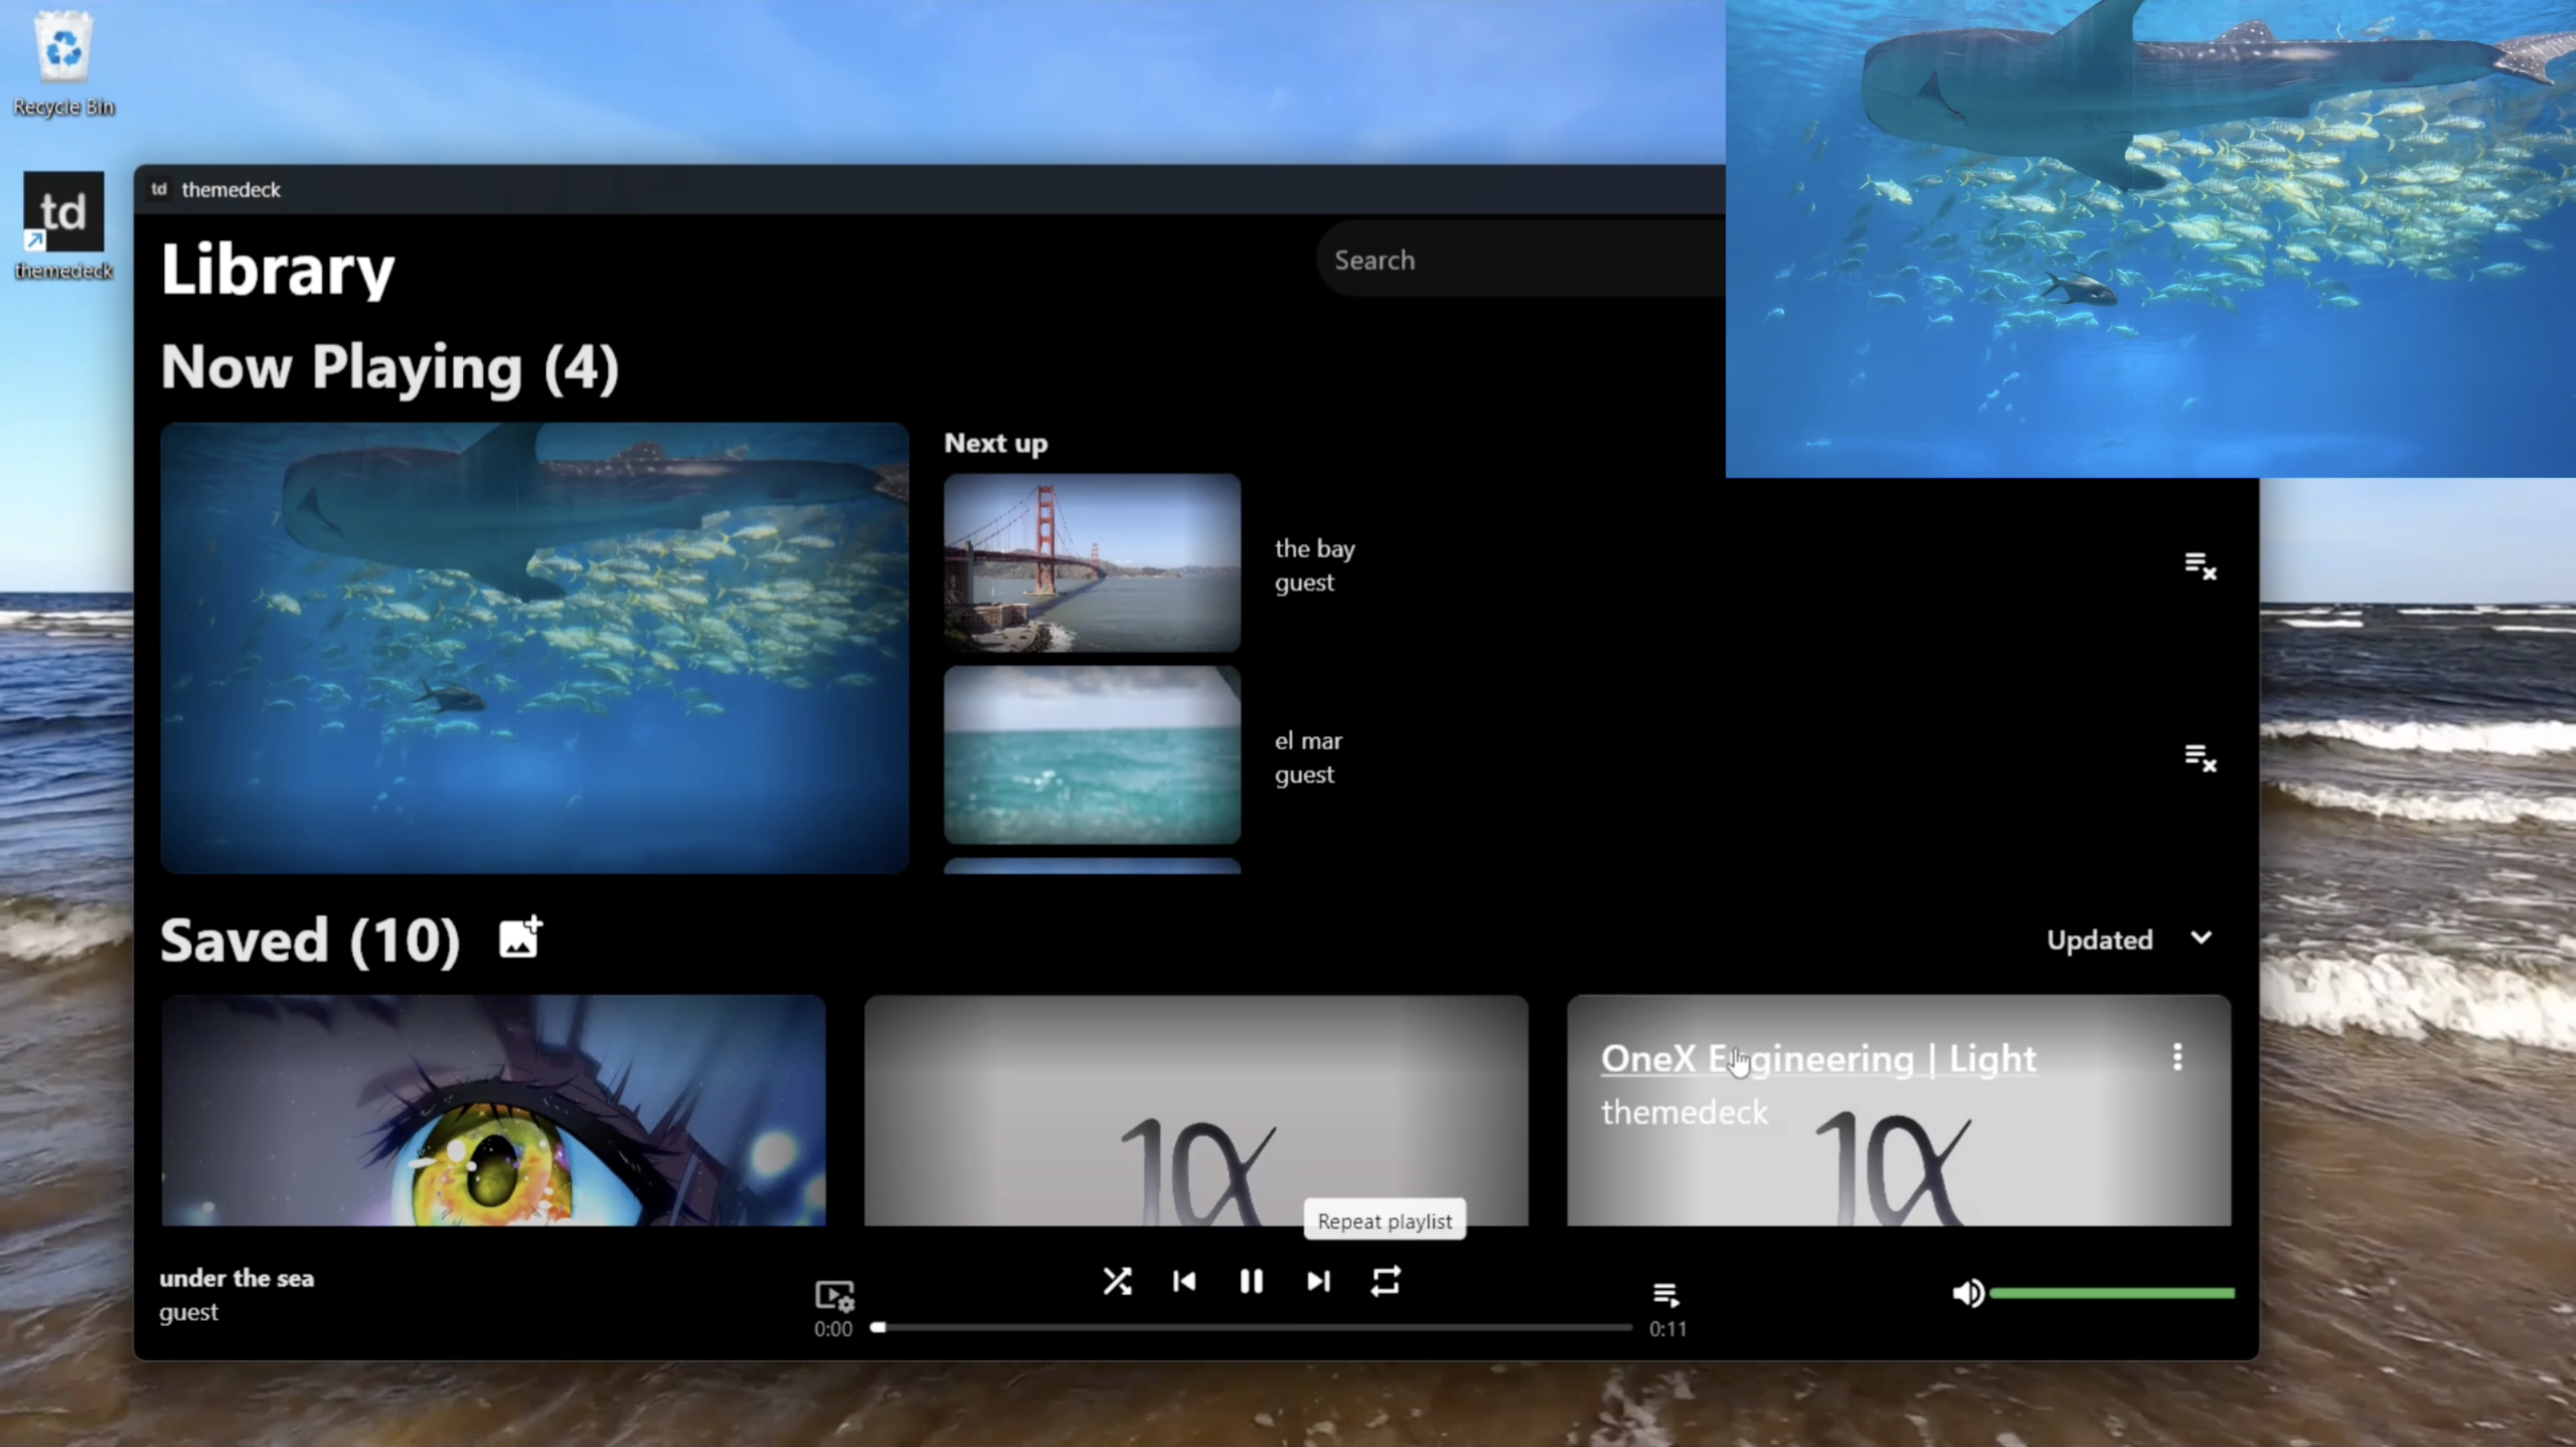Toggle shuffle off after enabling it

[x=1117, y=1282]
